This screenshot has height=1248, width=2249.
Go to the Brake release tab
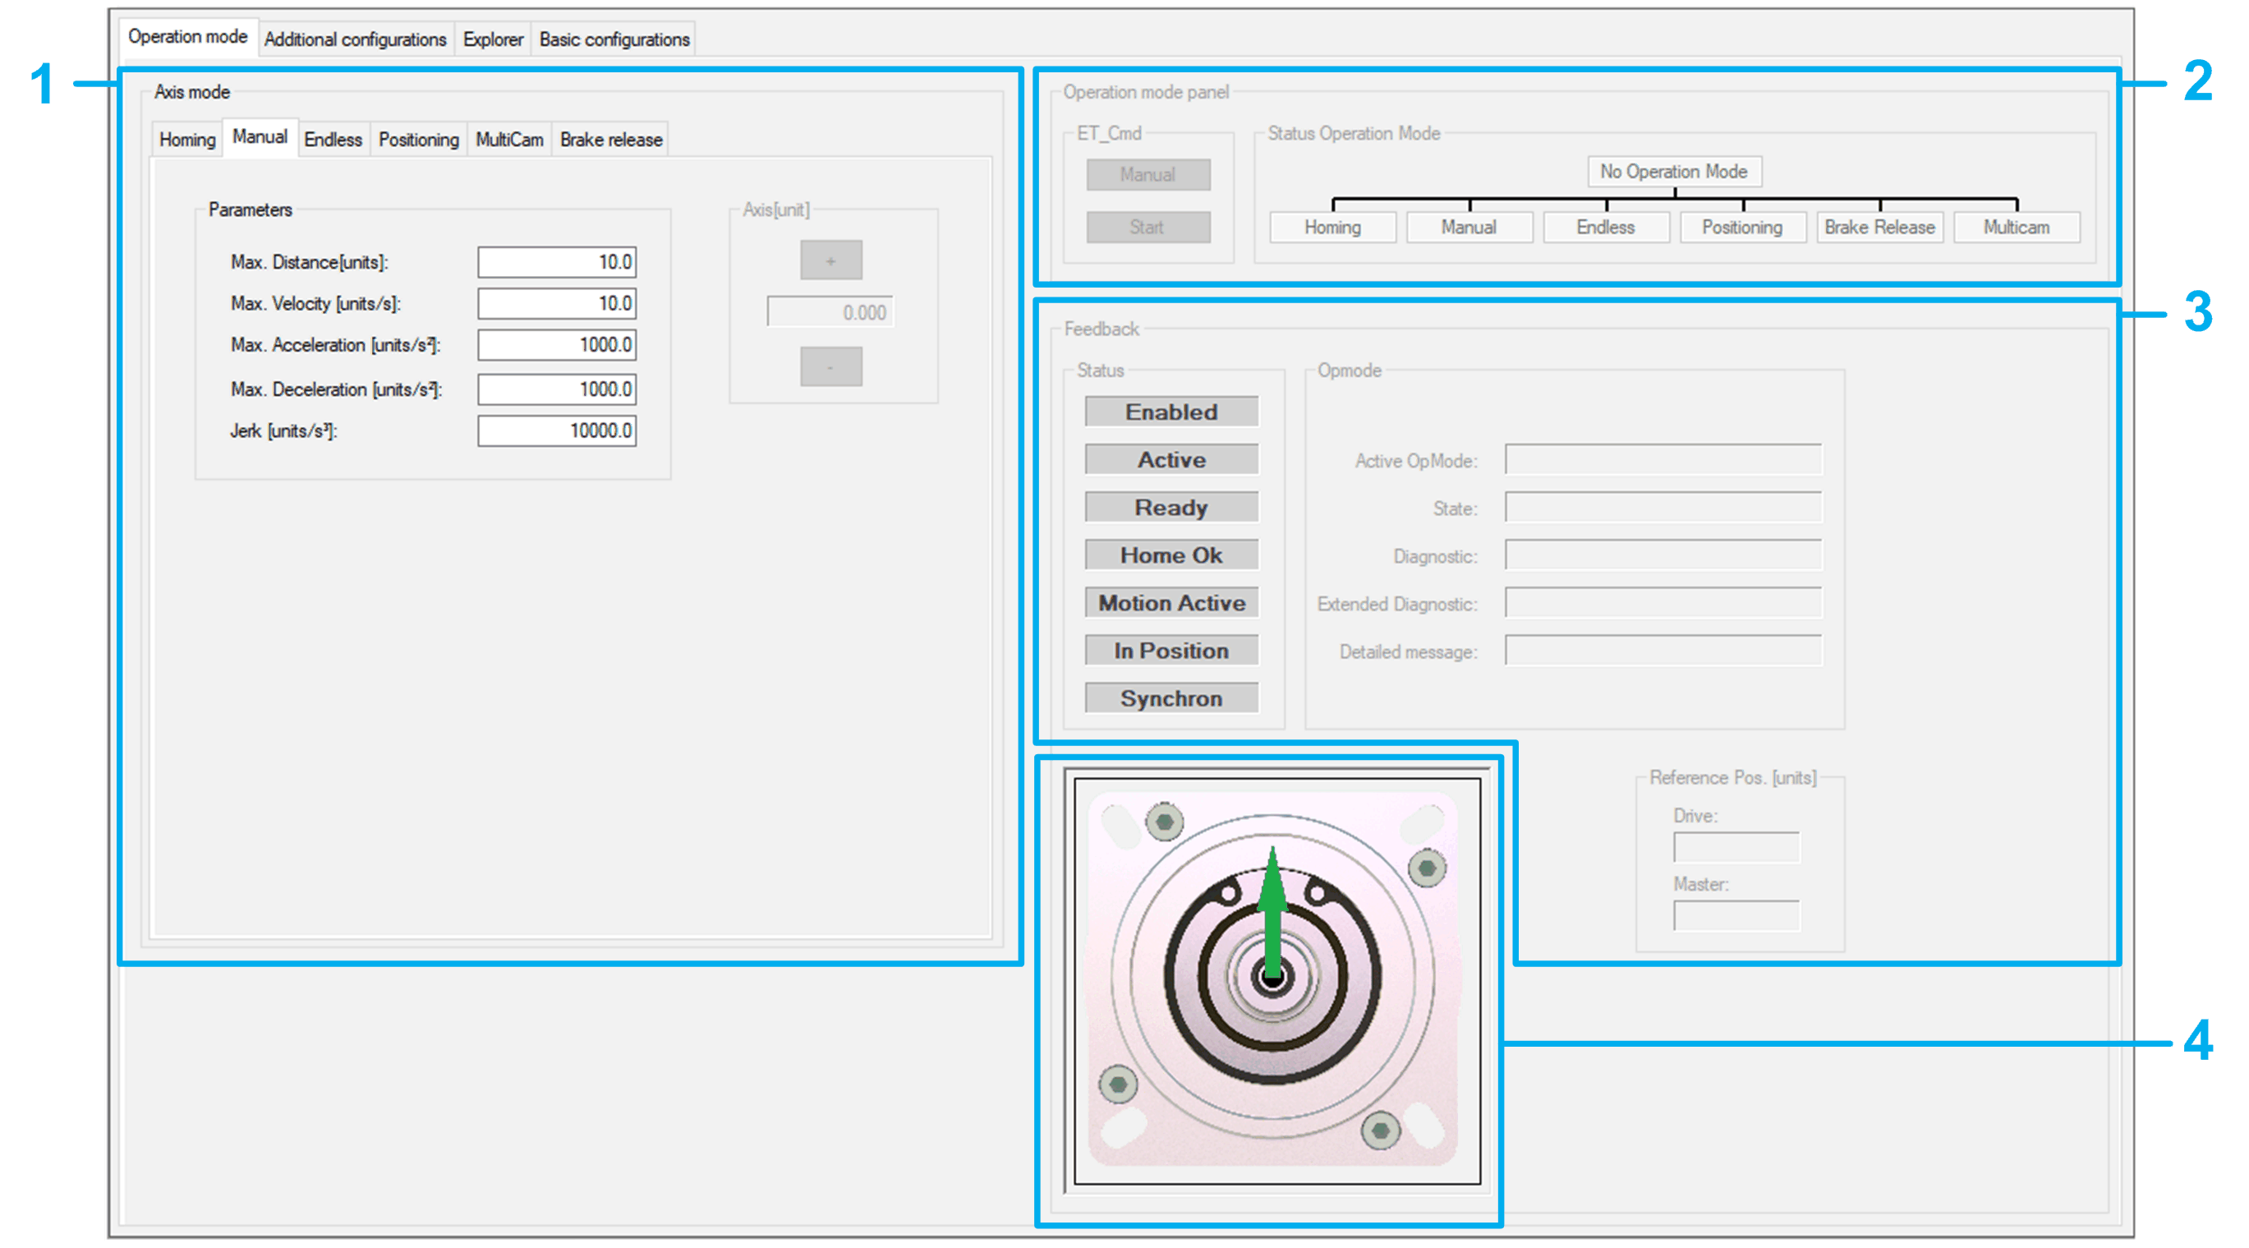[x=610, y=140]
